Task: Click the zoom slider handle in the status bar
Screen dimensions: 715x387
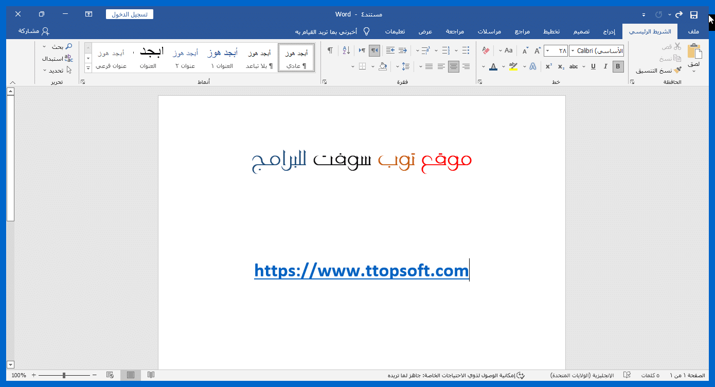Action: (x=64, y=375)
